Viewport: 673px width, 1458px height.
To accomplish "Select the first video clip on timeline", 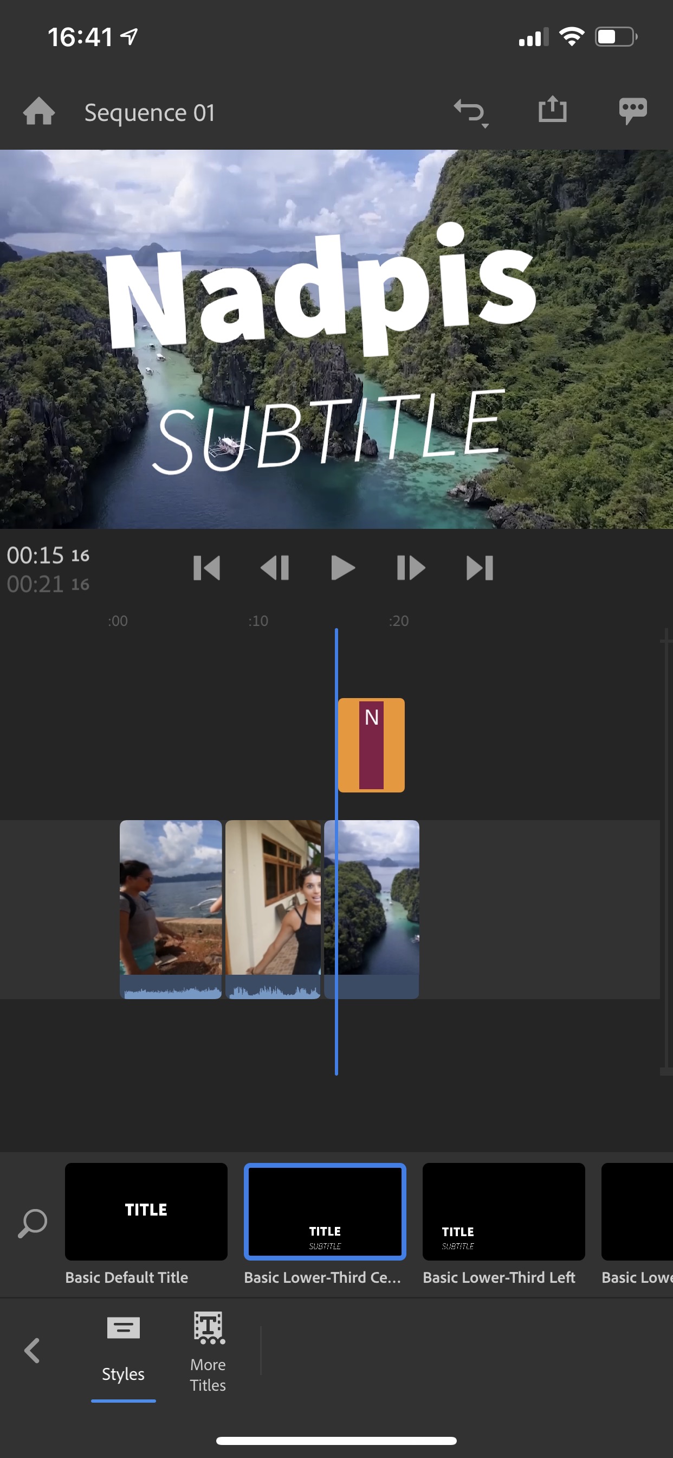I will 170,908.
